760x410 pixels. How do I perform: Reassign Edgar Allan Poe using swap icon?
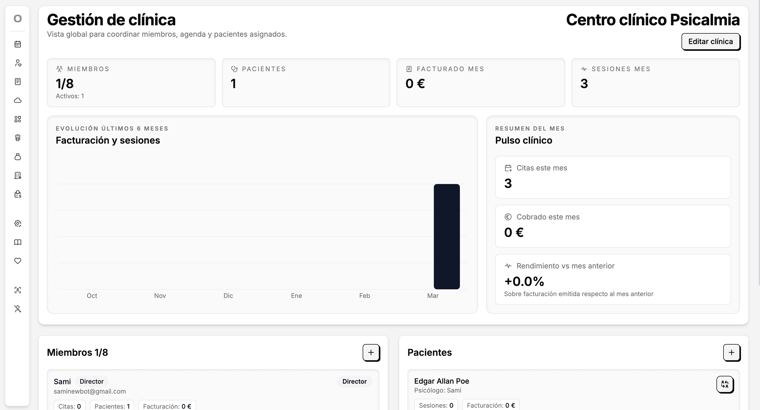[725, 384]
